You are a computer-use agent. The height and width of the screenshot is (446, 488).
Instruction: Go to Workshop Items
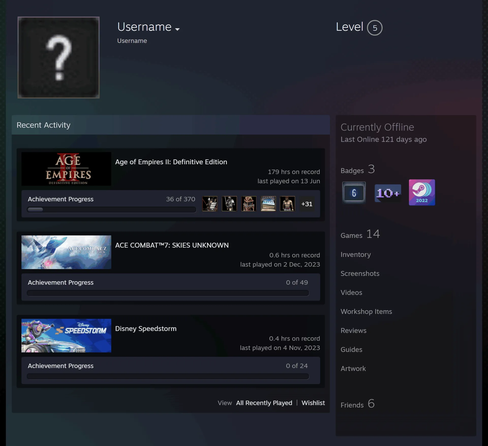(x=366, y=311)
